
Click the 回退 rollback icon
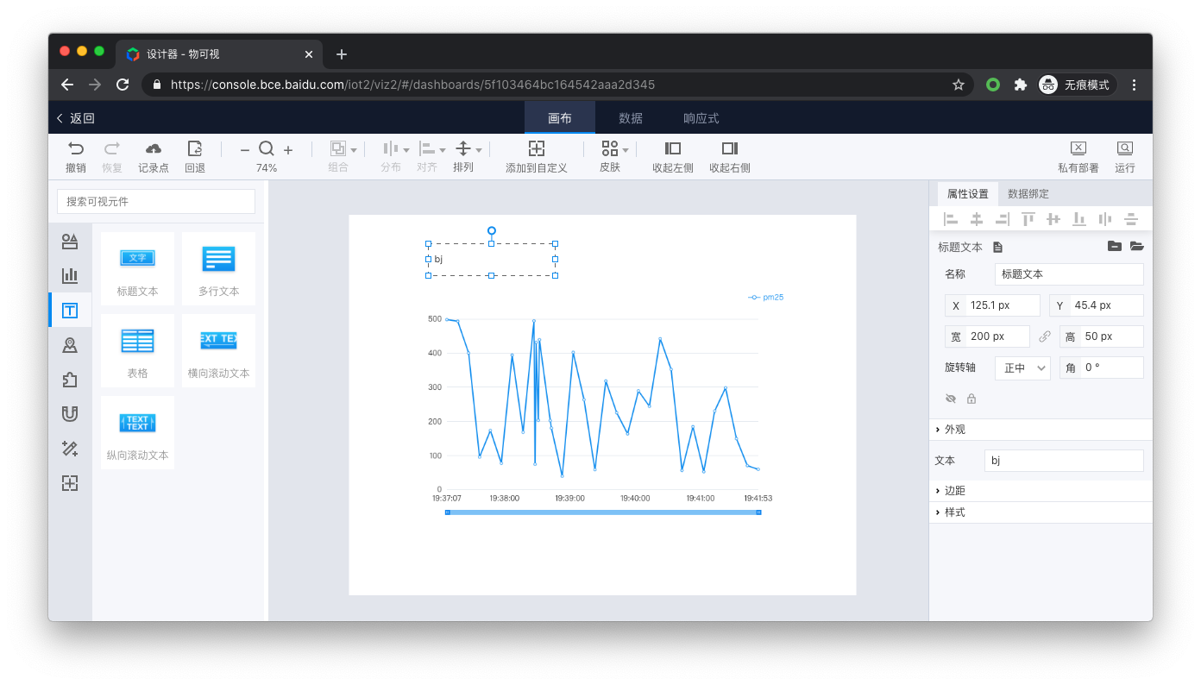(195, 148)
